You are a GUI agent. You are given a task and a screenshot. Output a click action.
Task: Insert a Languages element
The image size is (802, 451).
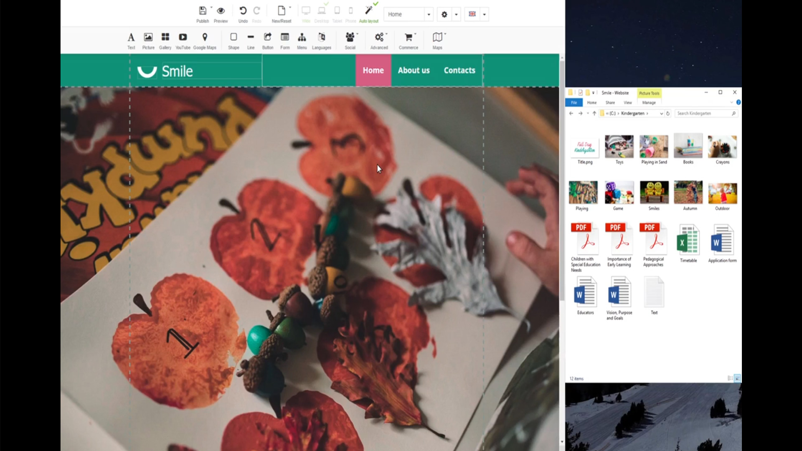pos(321,41)
